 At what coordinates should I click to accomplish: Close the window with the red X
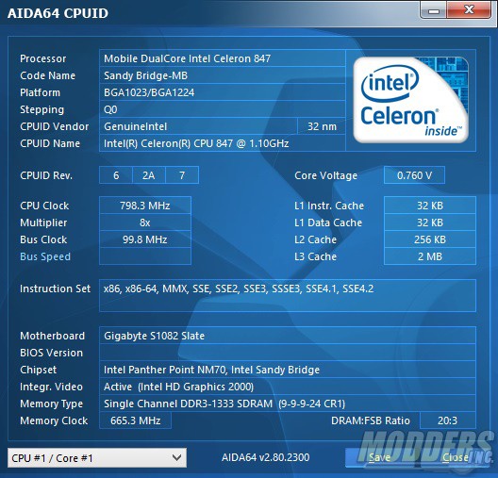tap(469, 9)
